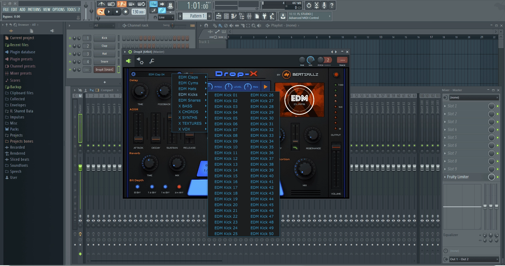Open DropX detailed settings gear icon
The width and height of the screenshot is (505, 266).
[x=140, y=61]
